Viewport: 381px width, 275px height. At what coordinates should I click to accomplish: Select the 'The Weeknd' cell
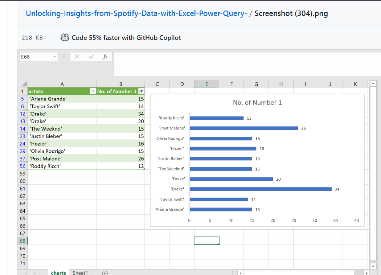point(62,129)
